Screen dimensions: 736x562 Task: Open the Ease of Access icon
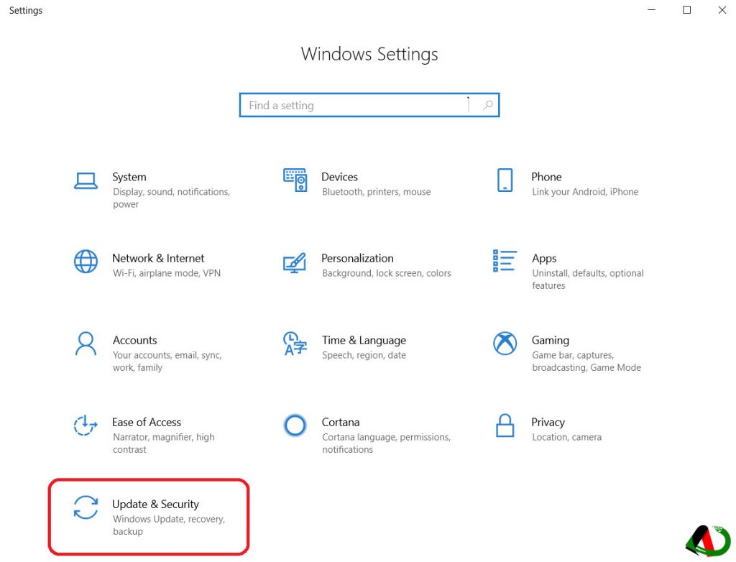coord(86,425)
